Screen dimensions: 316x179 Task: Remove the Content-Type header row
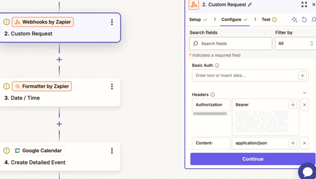305,143
